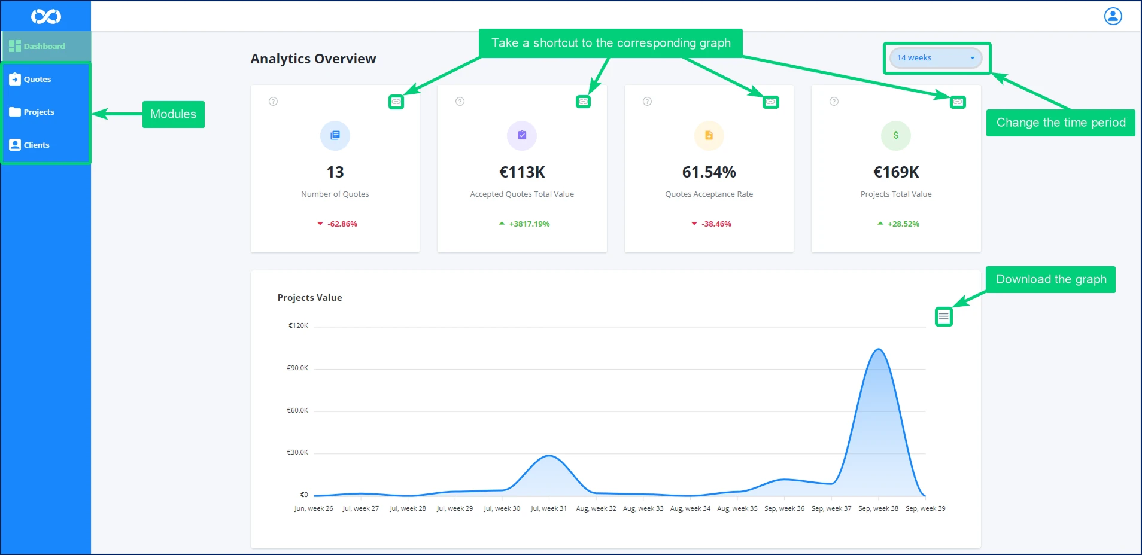Click the purple Accepted Quotes clipboard icon
The height and width of the screenshot is (555, 1142).
tap(522, 136)
